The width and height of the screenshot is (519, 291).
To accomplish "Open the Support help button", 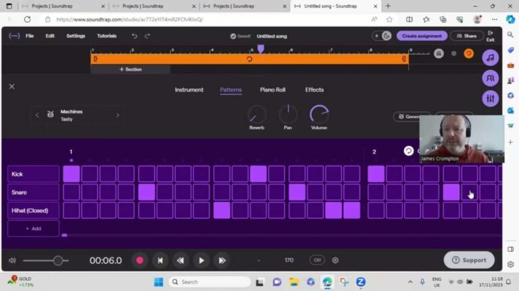I will click(x=469, y=260).
